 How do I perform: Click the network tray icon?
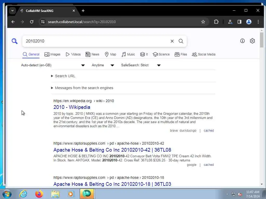point(234,194)
